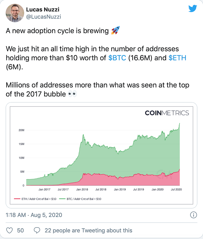The width and height of the screenshot is (203, 239).
Task: Click the reply speech bubble icon
Action: pos(38,230)
